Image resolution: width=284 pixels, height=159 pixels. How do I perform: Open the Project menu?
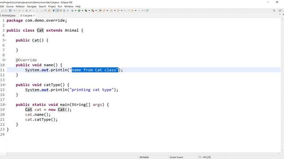pyautogui.click(x=52, y=6)
